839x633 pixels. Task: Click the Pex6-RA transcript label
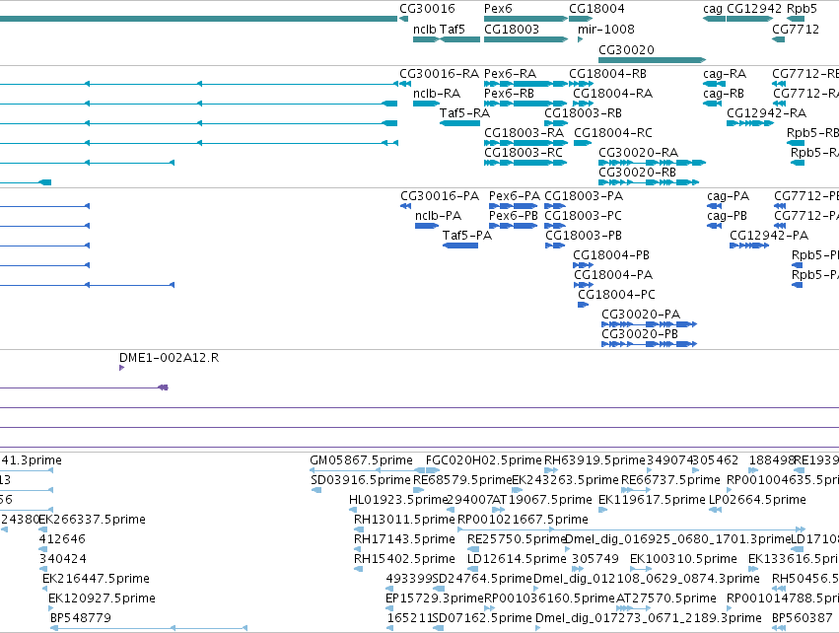point(510,74)
